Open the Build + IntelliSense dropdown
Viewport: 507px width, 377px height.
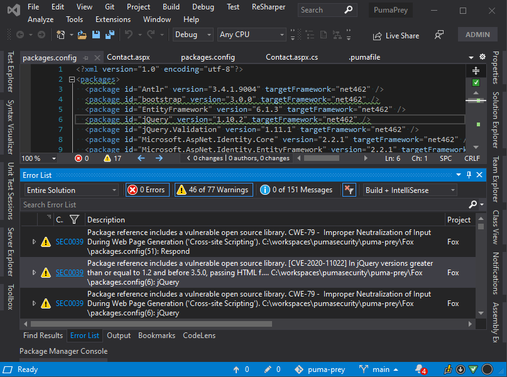tap(410, 190)
